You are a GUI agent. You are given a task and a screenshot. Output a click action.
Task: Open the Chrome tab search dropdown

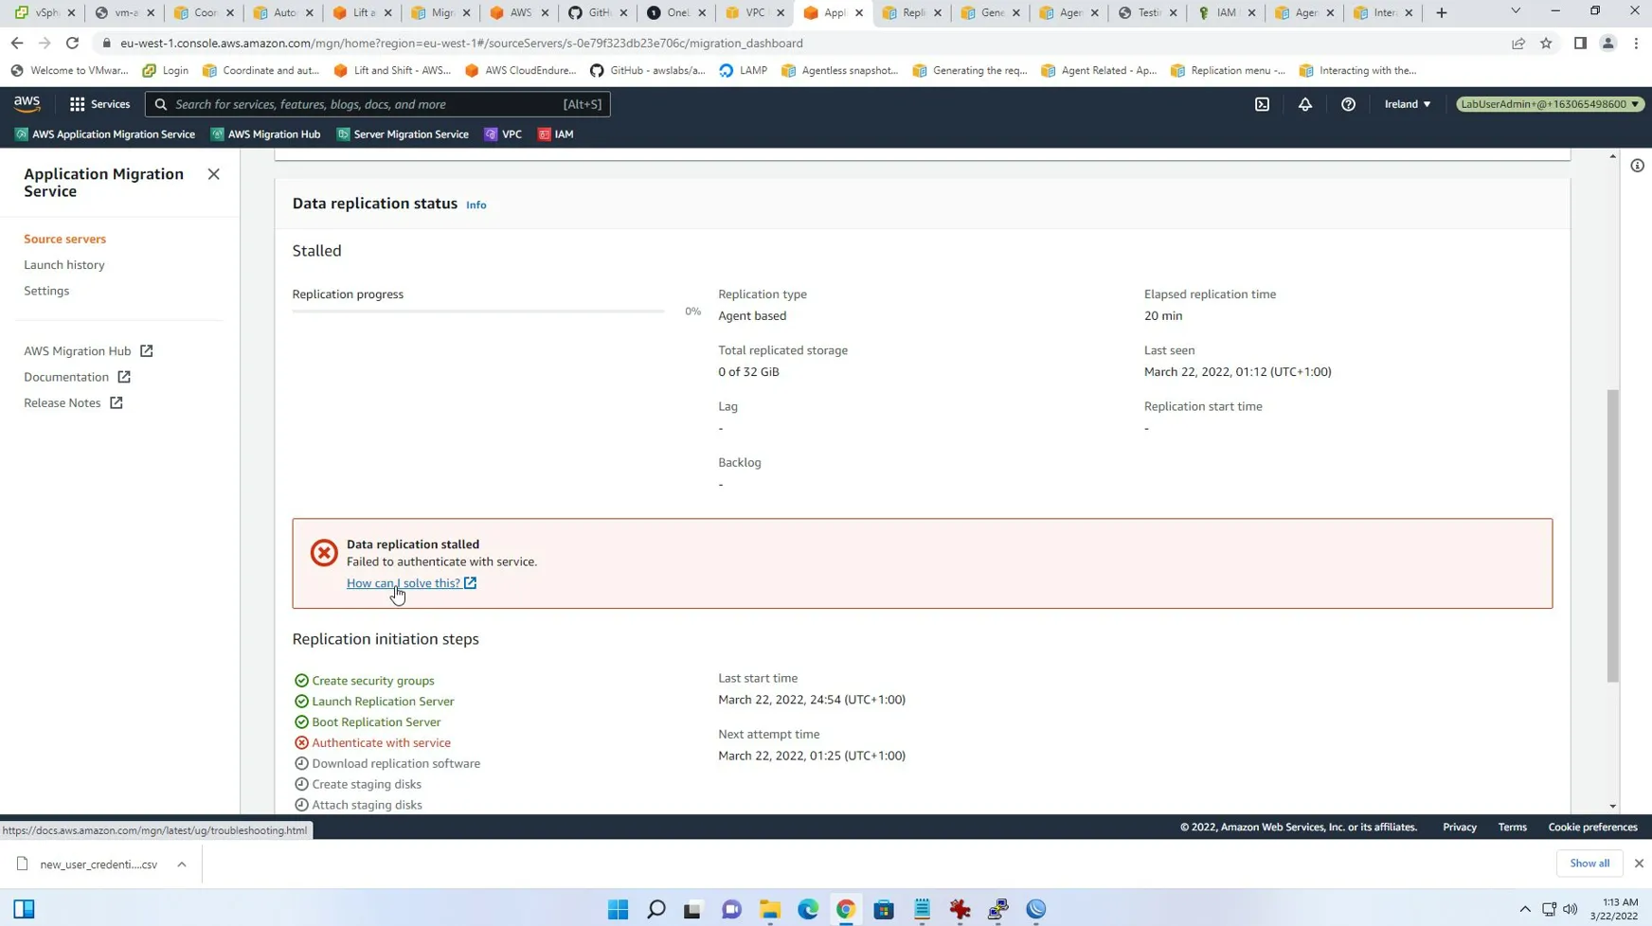pos(1516,12)
